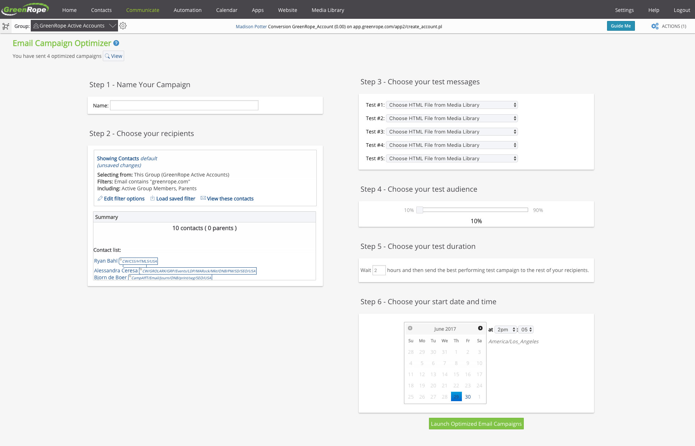Open the Apps menu
The image size is (695, 446).
tap(258, 10)
